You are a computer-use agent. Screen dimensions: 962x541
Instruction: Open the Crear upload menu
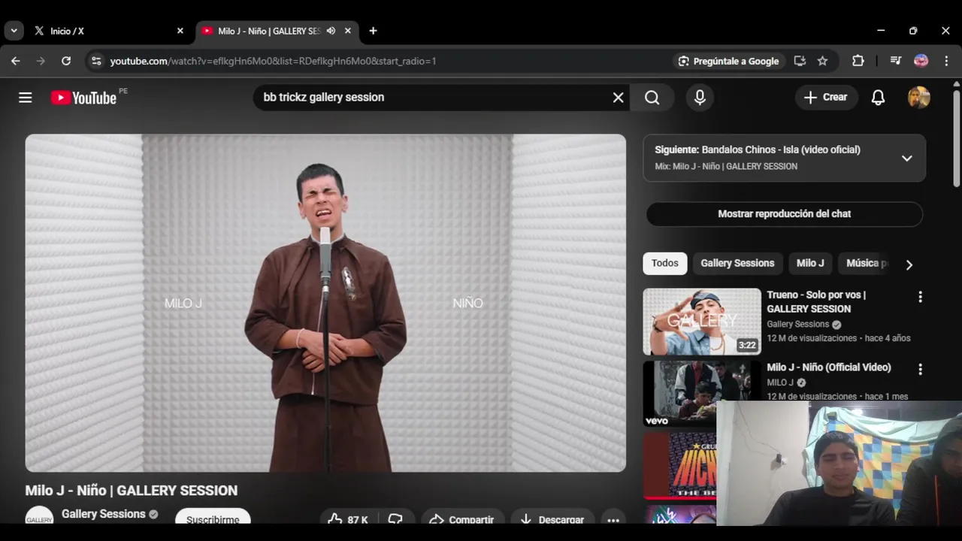[x=826, y=98]
